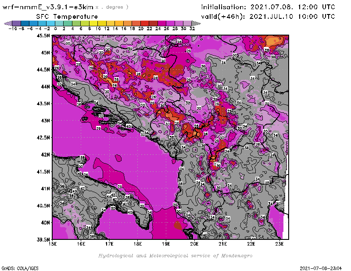
Task: Click the dark blue swatch between -8 and -6
Action: coord(25,23)
